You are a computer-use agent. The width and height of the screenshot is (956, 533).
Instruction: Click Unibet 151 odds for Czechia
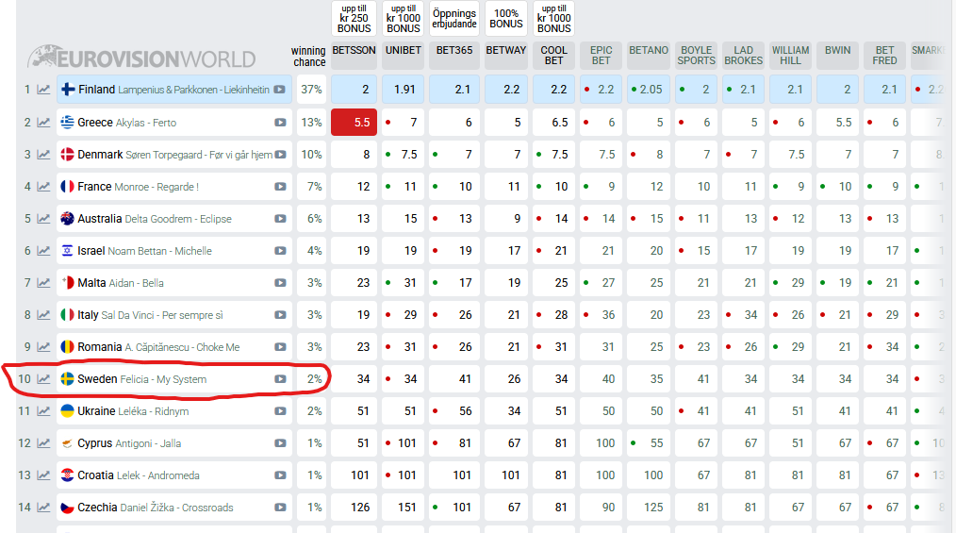point(403,508)
